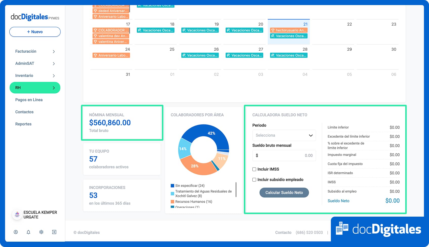The height and width of the screenshot is (247, 429).
Task: Open COLABORADOR event on day 17
Action: pos(111,30)
